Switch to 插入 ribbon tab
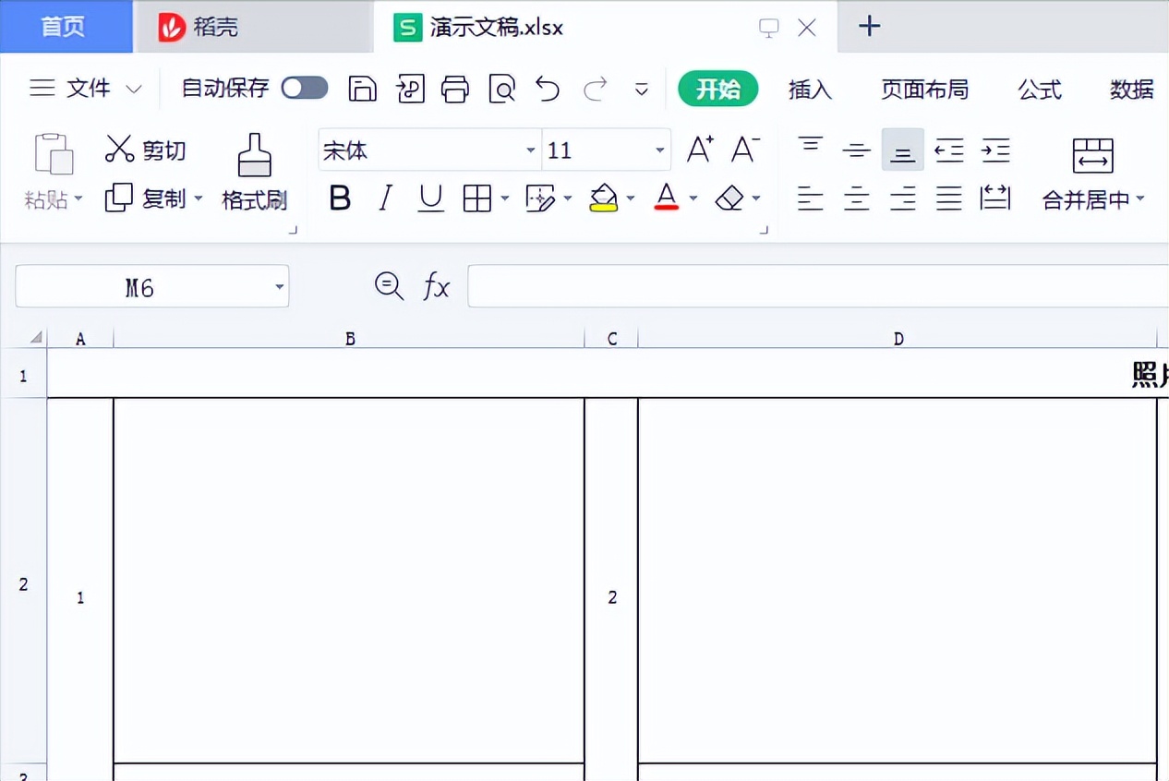1169x781 pixels. [810, 90]
